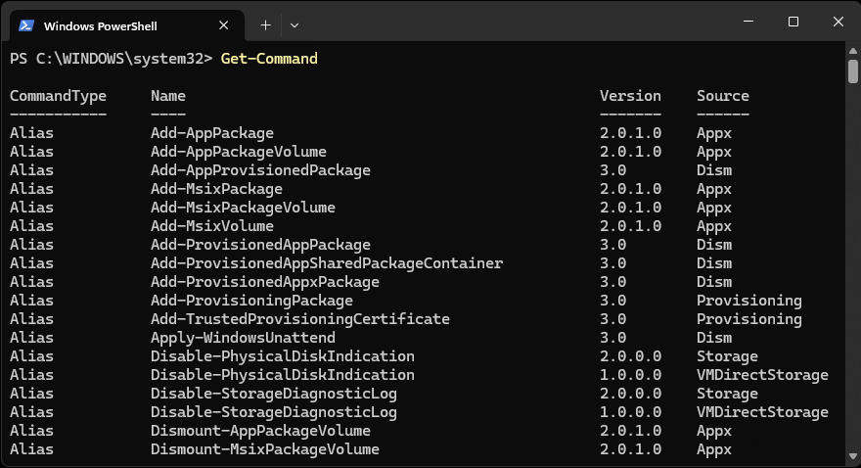Click the Version column header
This screenshot has width=861, height=468.
pyautogui.click(x=630, y=96)
